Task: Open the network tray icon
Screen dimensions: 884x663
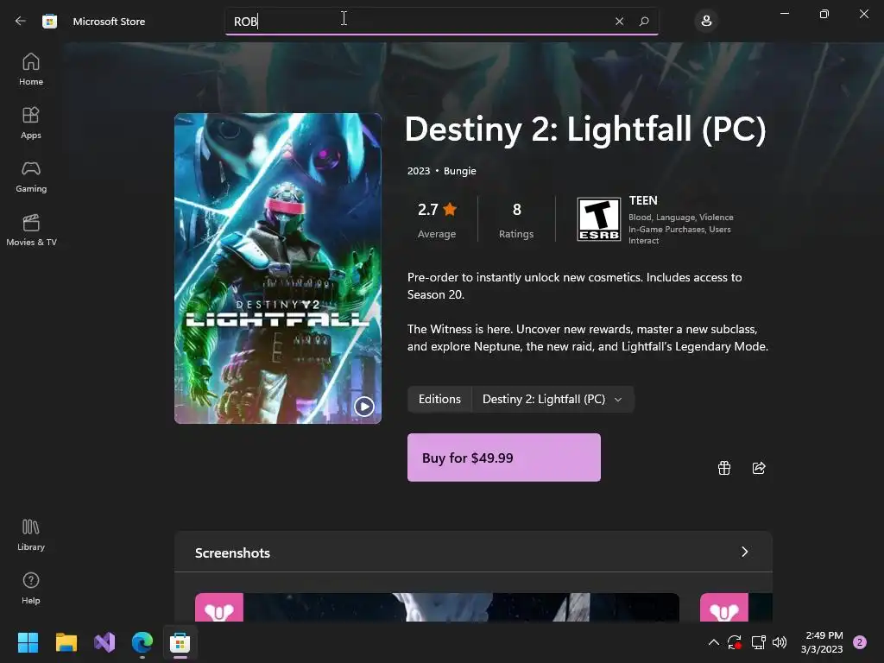Action: pyautogui.click(x=758, y=642)
